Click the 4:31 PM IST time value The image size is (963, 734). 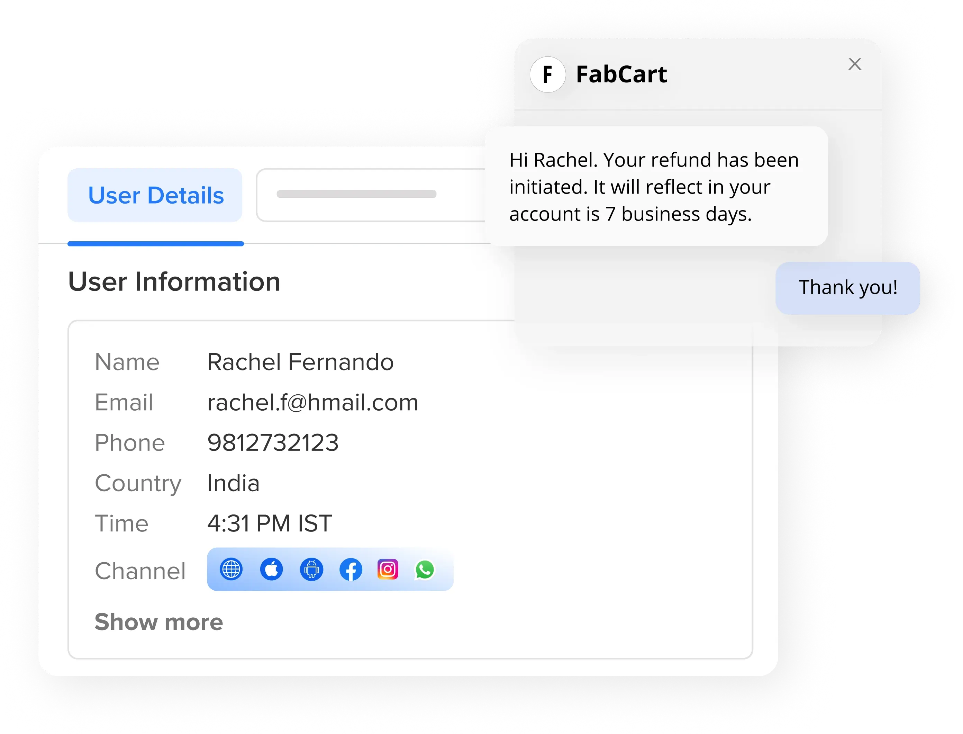pyautogui.click(x=269, y=523)
